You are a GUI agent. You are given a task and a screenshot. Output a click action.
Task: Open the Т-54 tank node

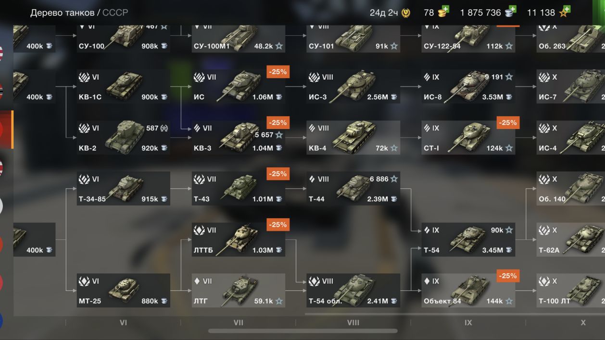click(468, 240)
